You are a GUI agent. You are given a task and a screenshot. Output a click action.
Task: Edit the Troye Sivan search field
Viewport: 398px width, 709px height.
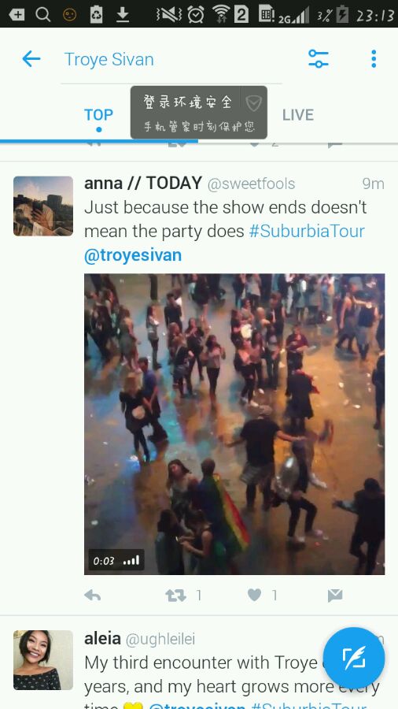tap(171, 59)
